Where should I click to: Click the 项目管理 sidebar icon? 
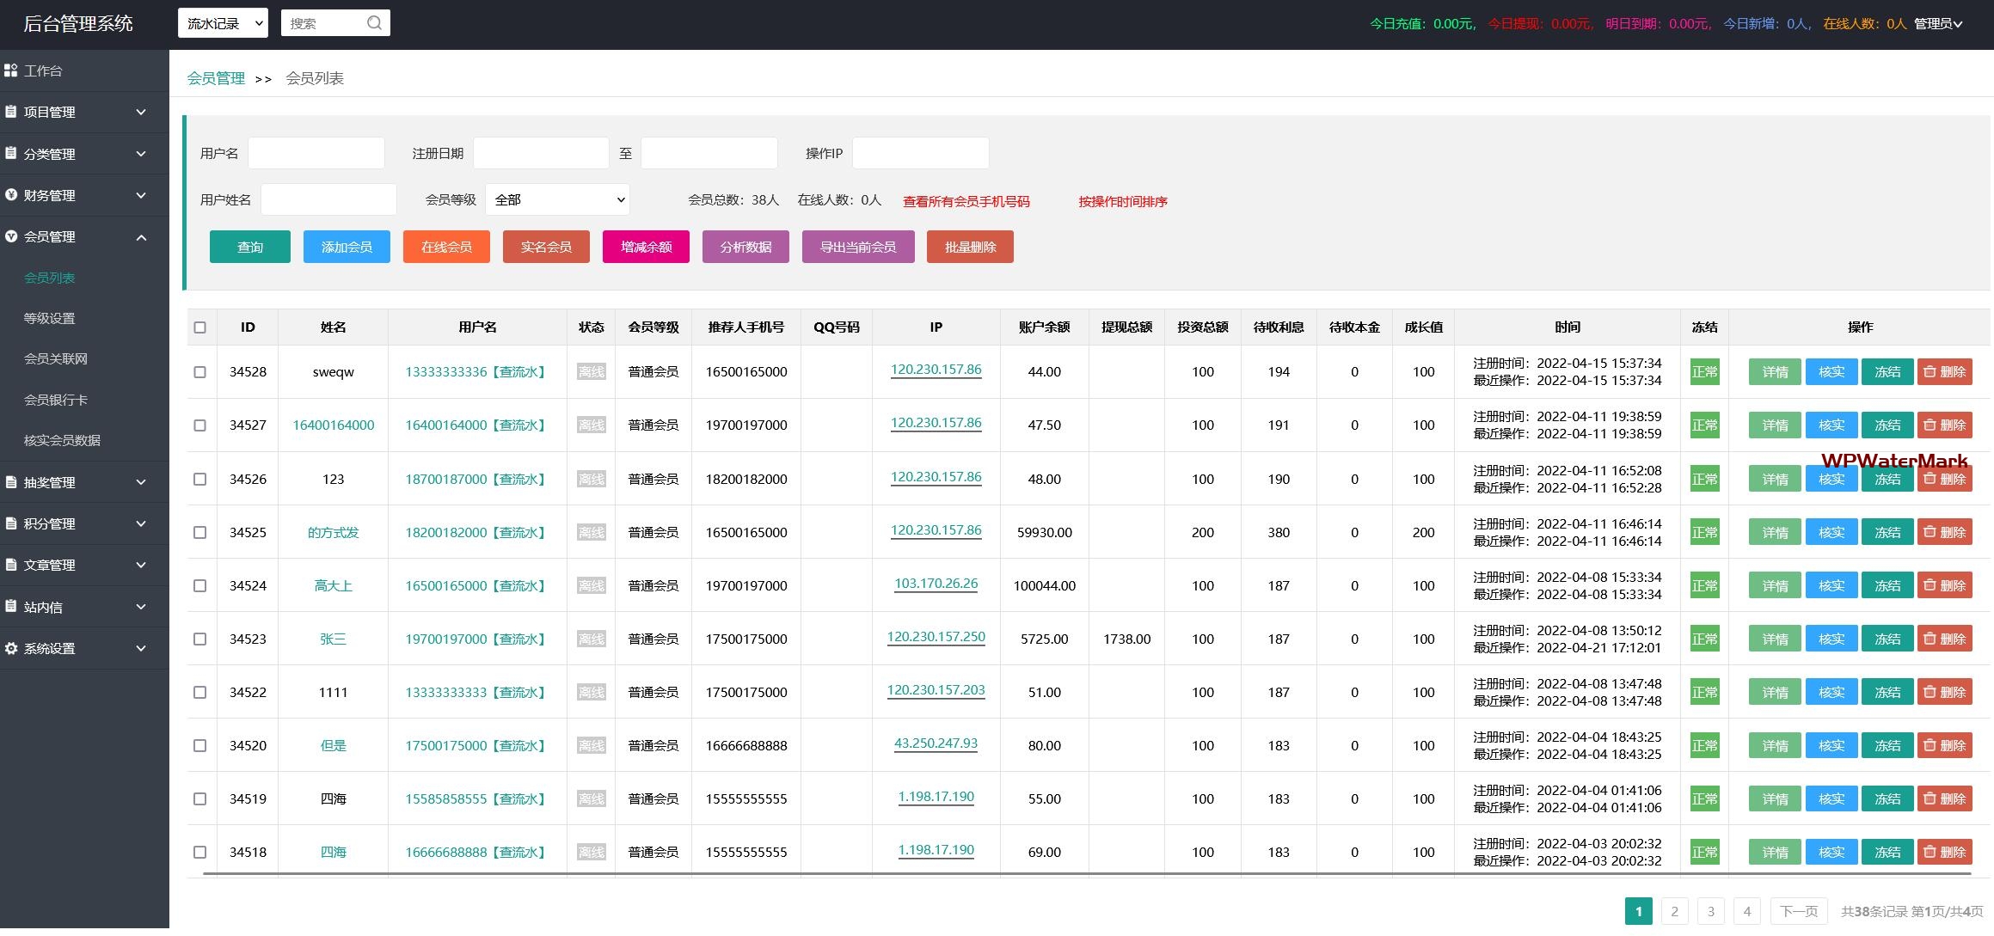11,112
